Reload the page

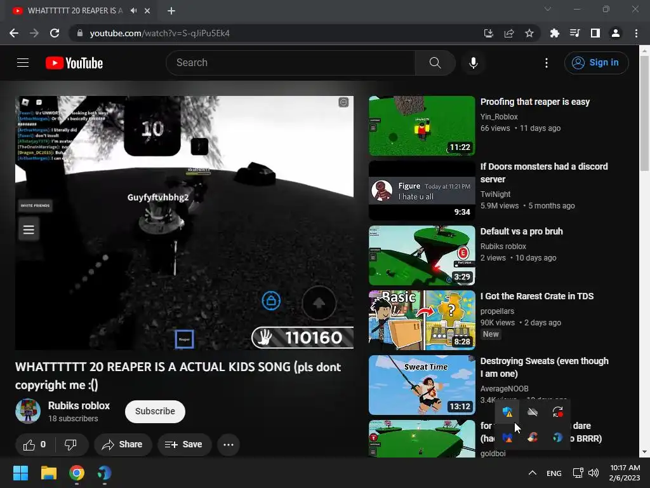(x=55, y=33)
